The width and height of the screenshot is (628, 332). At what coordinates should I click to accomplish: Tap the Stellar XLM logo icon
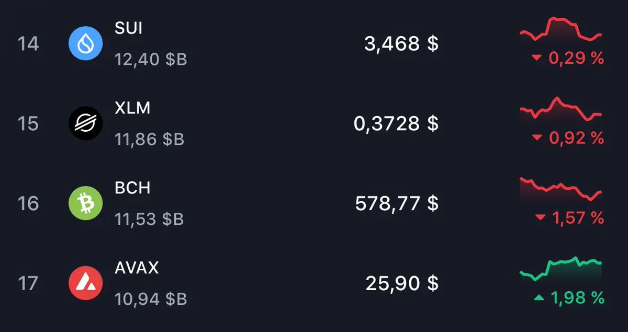tap(85, 123)
